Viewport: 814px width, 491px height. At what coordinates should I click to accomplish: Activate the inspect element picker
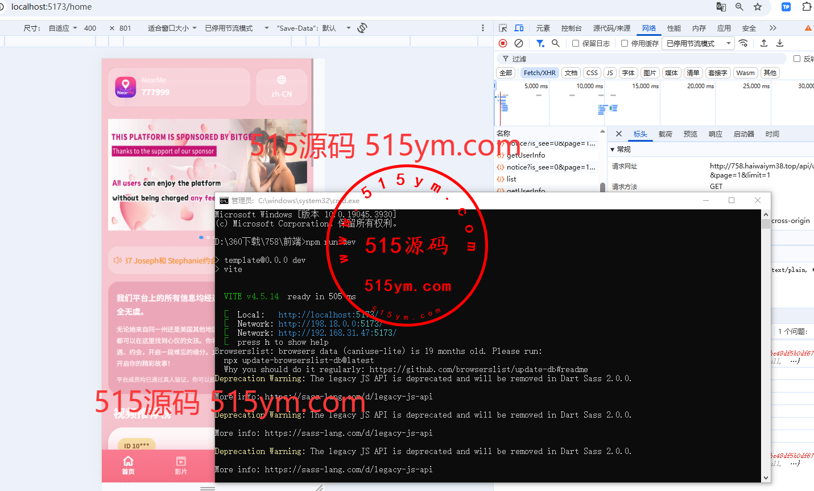click(x=503, y=28)
